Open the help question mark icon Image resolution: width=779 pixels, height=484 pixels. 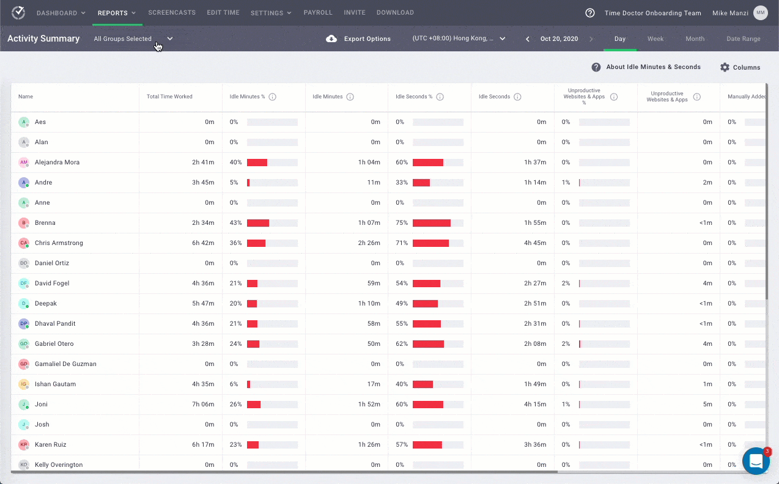590,13
